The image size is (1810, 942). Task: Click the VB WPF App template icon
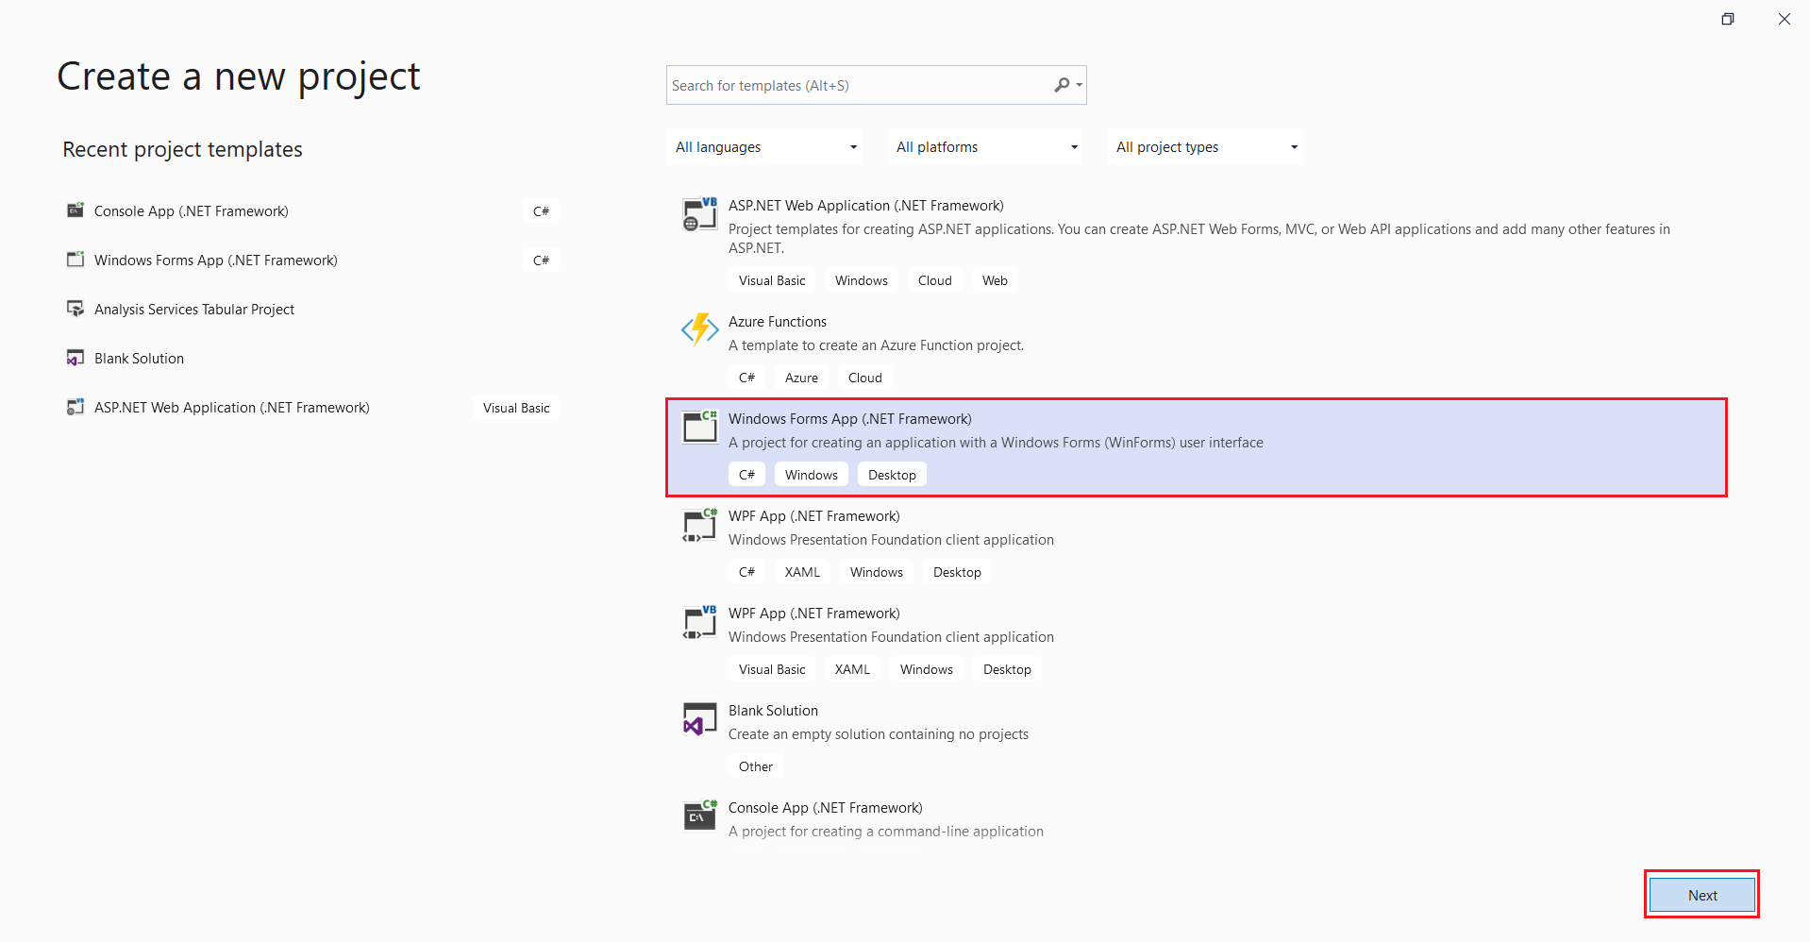pyautogui.click(x=700, y=622)
